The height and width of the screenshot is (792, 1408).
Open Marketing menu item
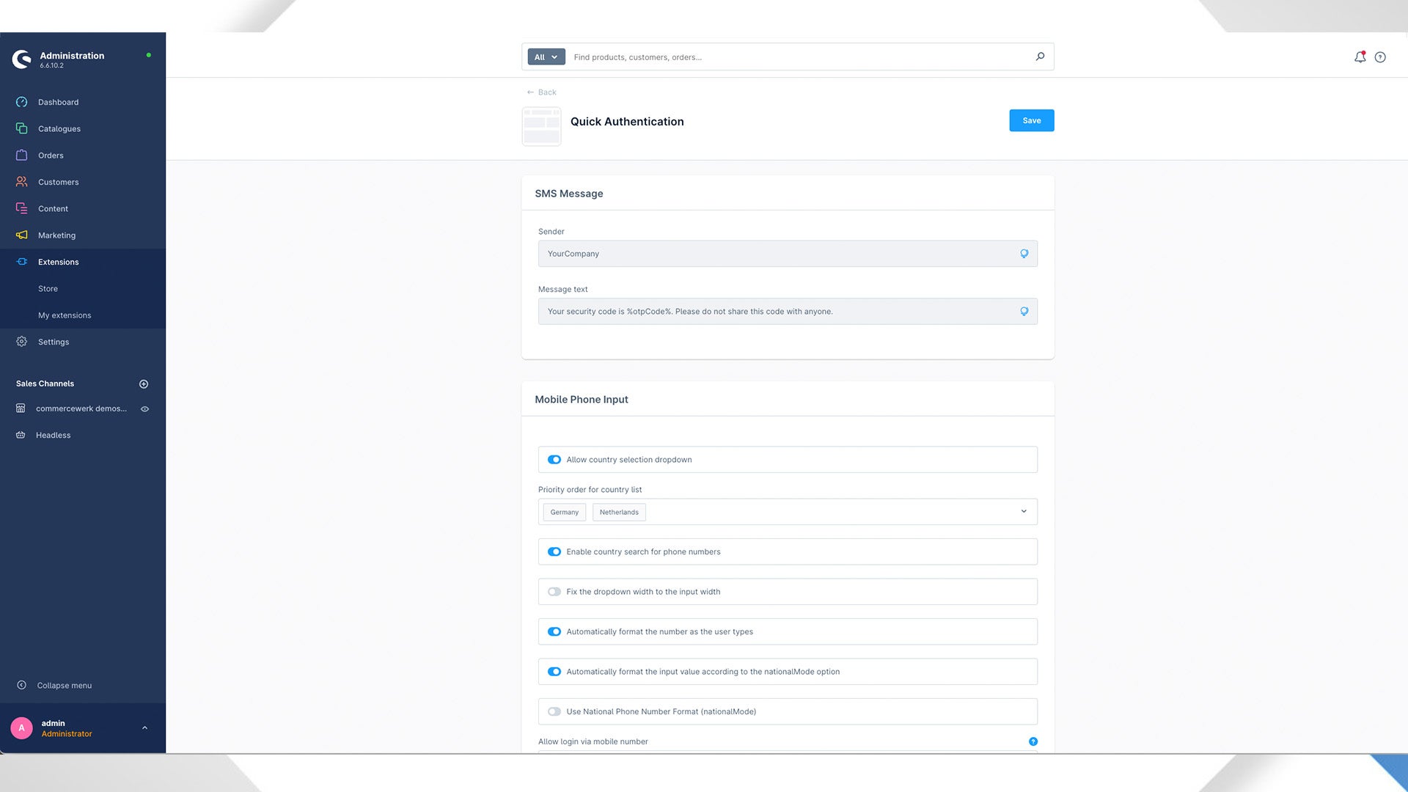tap(56, 235)
